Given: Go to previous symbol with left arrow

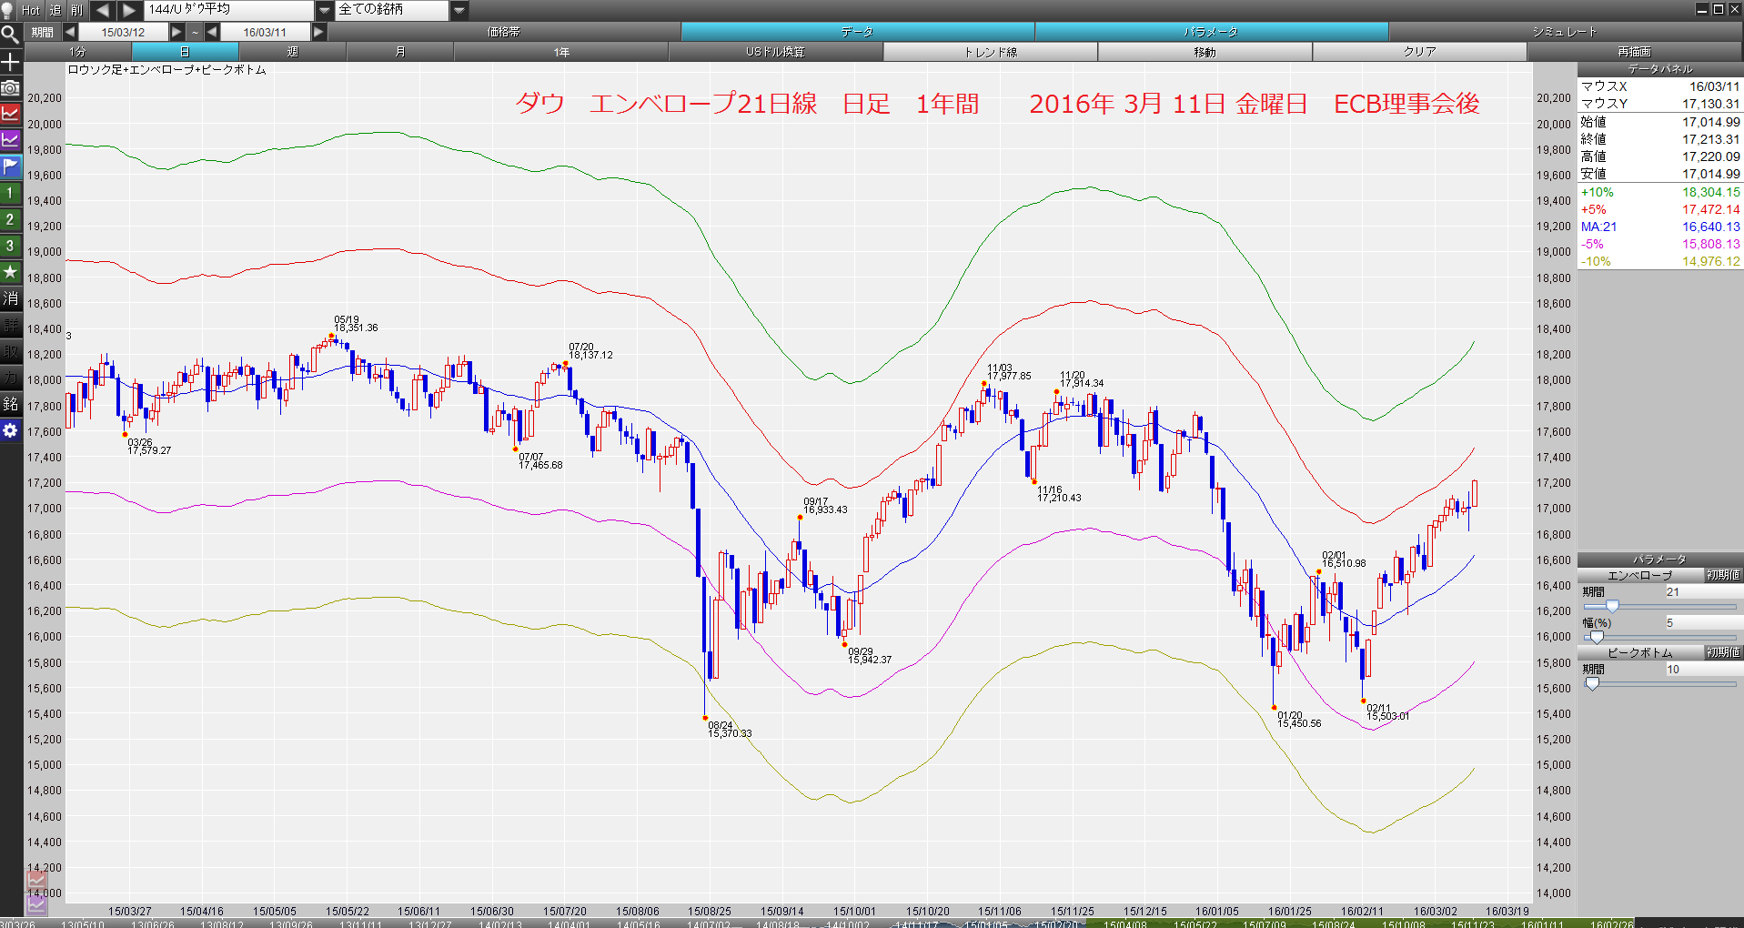Looking at the screenshot, I should coord(103,10).
